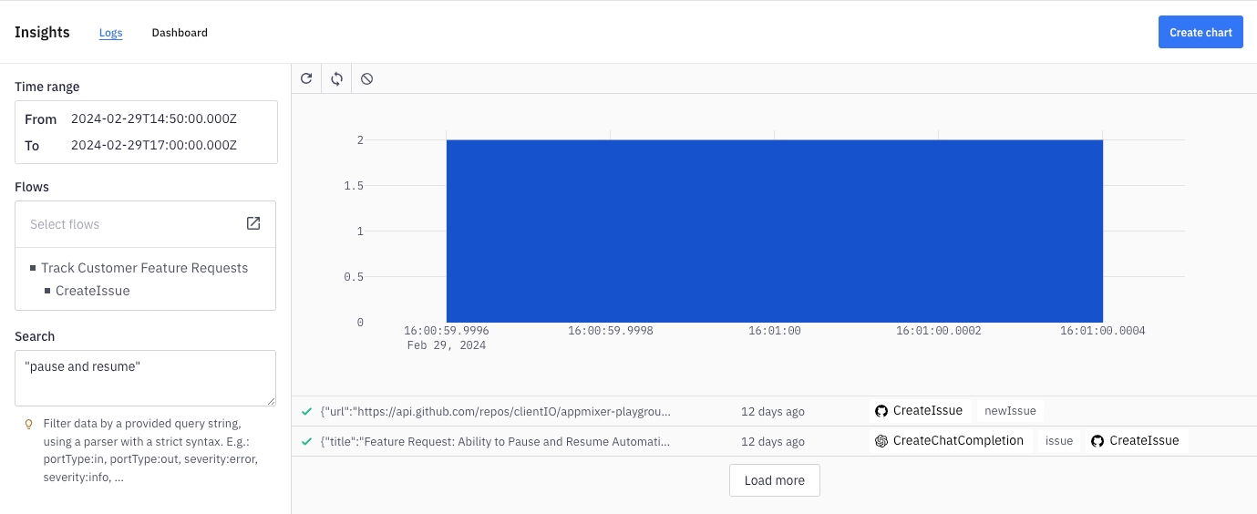The height and width of the screenshot is (514, 1257).
Task: Click lightbulb hint icon under Search
Action: tap(28, 424)
